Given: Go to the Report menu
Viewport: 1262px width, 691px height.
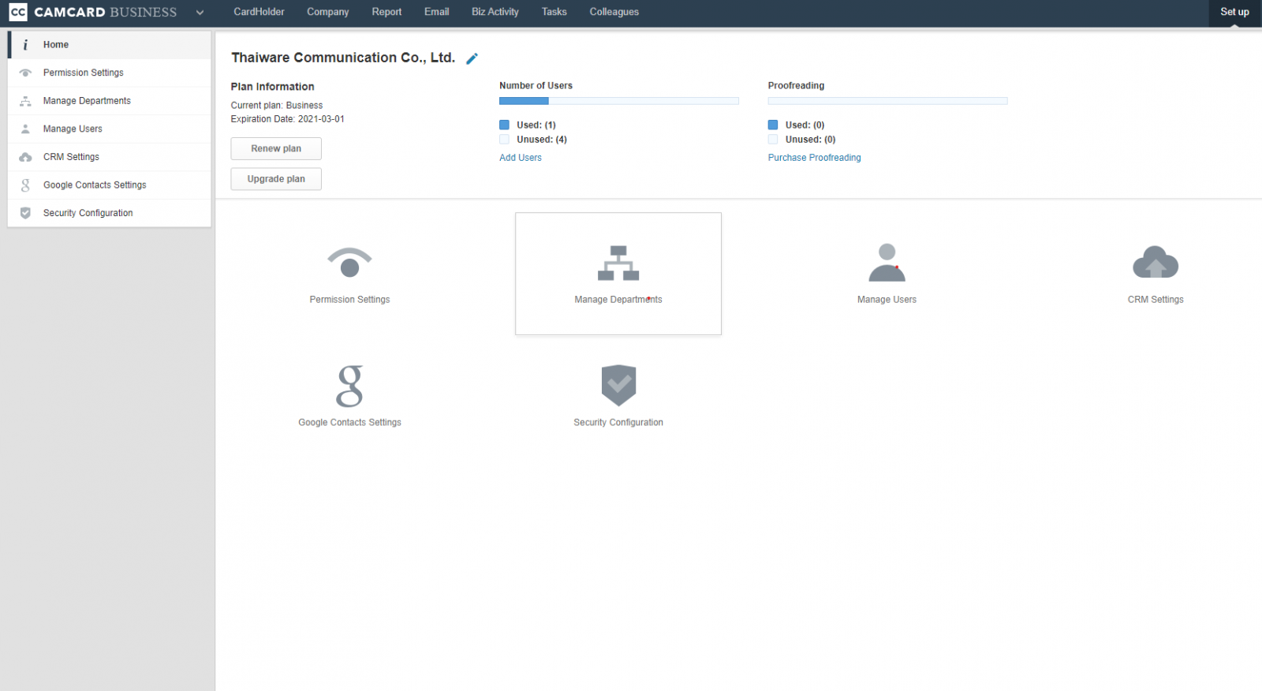Looking at the screenshot, I should pos(386,12).
